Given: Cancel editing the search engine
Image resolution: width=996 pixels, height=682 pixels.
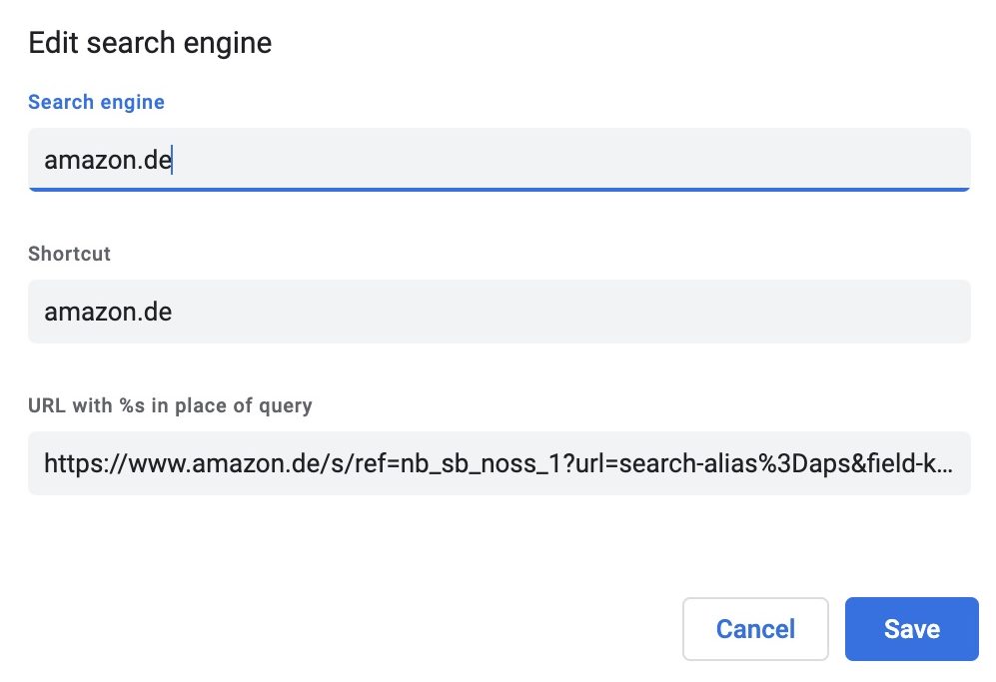Looking at the screenshot, I should 755,629.
